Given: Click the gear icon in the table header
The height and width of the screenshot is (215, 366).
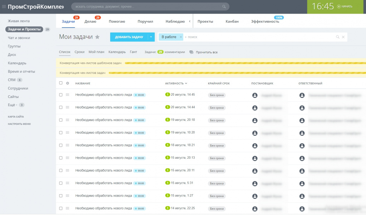Looking at the screenshot, I should (68, 83).
